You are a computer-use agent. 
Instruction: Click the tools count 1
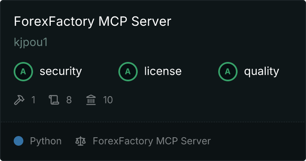point(33,100)
